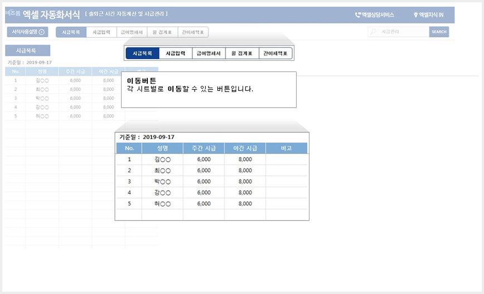The width and height of the screenshot is (484, 294).
Task: Click faded 기준일 : 2019-09-17 under 시급목록 title
Action: pos(30,62)
